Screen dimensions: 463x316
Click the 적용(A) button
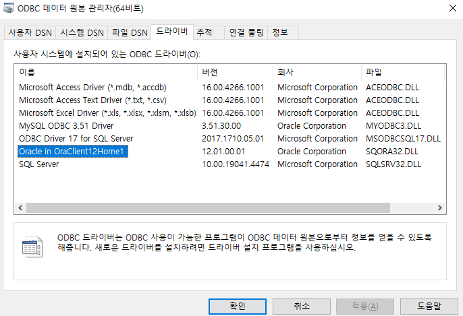[365, 307]
